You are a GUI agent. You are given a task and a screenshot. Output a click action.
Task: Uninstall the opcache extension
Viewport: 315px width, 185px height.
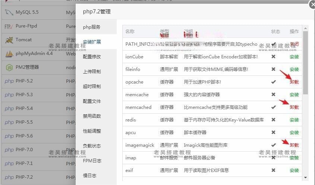294,82
